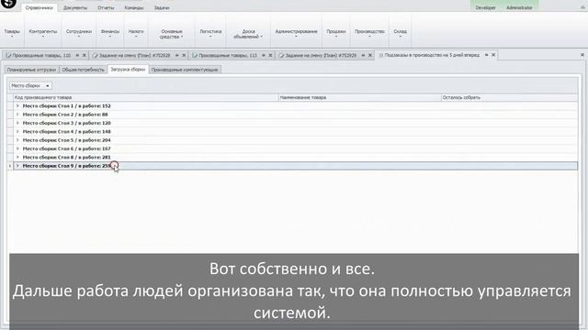Close the Производимые товары, 110 tab
588x330 pixels.
click(x=85, y=55)
